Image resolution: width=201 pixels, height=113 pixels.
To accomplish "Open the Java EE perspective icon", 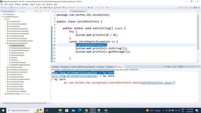I will 194,8.
